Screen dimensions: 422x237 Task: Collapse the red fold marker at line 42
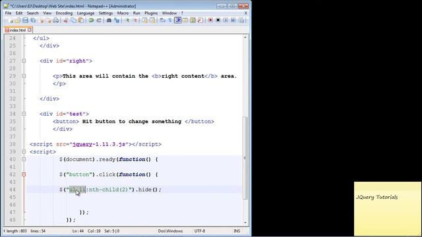point(24,174)
